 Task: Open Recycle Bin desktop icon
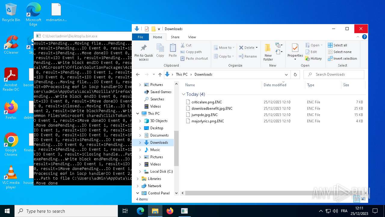[11, 13]
